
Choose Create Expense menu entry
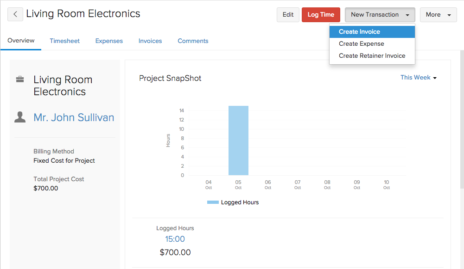pos(372,43)
